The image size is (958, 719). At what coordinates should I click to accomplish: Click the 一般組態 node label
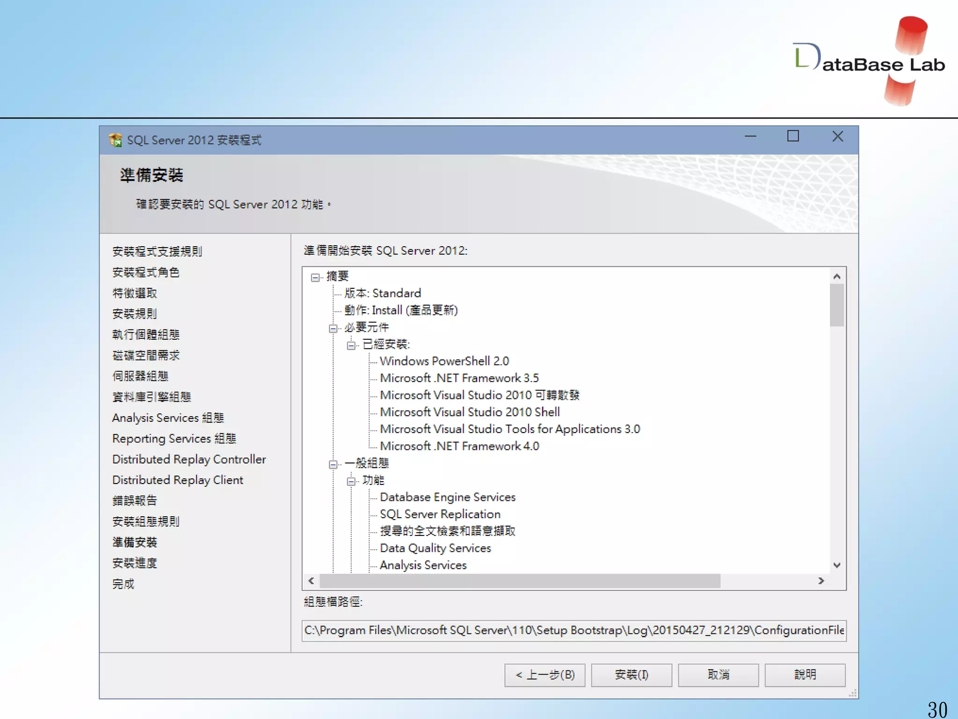coord(367,463)
